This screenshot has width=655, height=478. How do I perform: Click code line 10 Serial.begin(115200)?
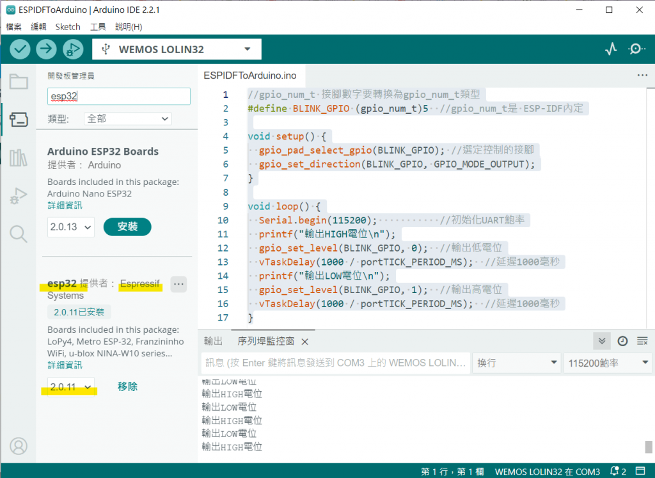coord(317,220)
